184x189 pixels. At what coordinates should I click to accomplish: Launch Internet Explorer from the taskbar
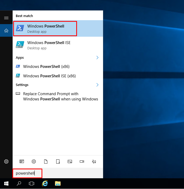point(45,183)
